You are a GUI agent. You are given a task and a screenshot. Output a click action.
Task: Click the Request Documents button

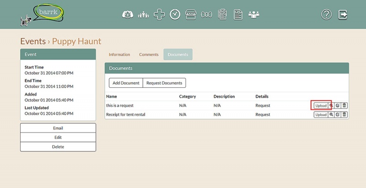[164, 83]
